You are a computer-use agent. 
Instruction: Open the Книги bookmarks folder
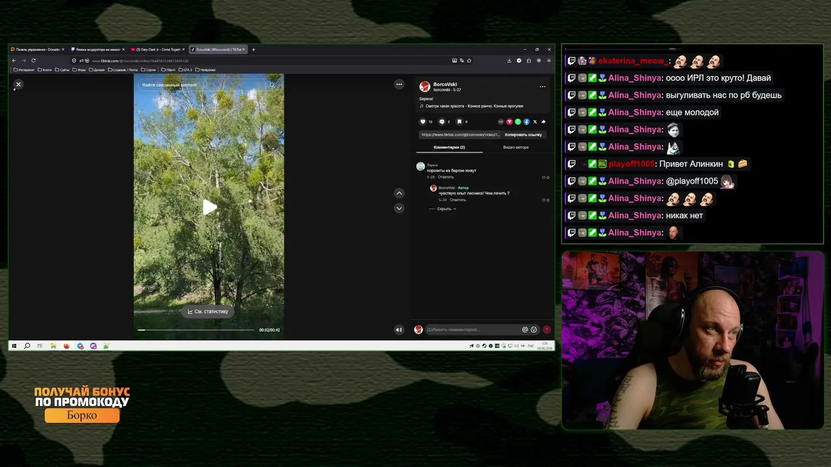click(45, 69)
